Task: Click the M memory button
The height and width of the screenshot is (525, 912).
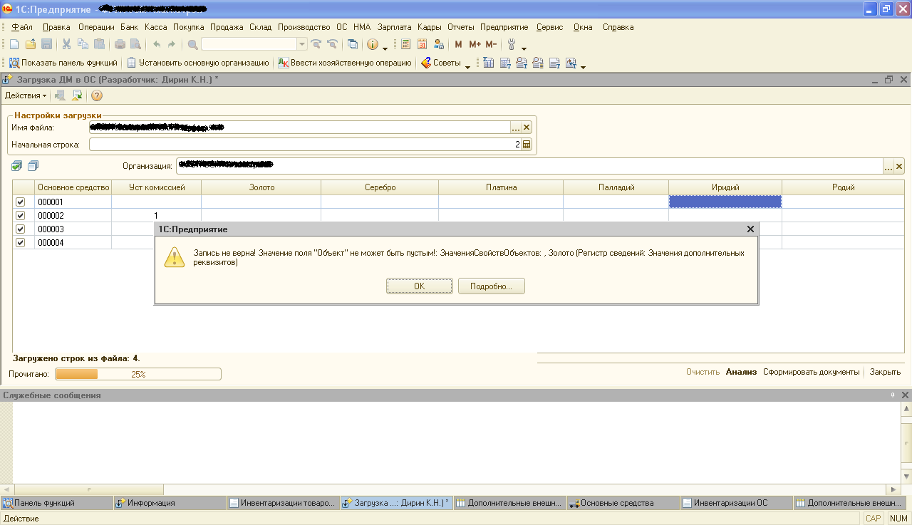Action: coord(458,44)
